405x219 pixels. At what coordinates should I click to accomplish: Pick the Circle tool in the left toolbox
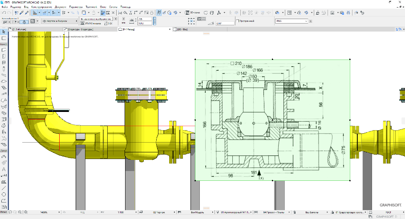(x=4, y=194)
